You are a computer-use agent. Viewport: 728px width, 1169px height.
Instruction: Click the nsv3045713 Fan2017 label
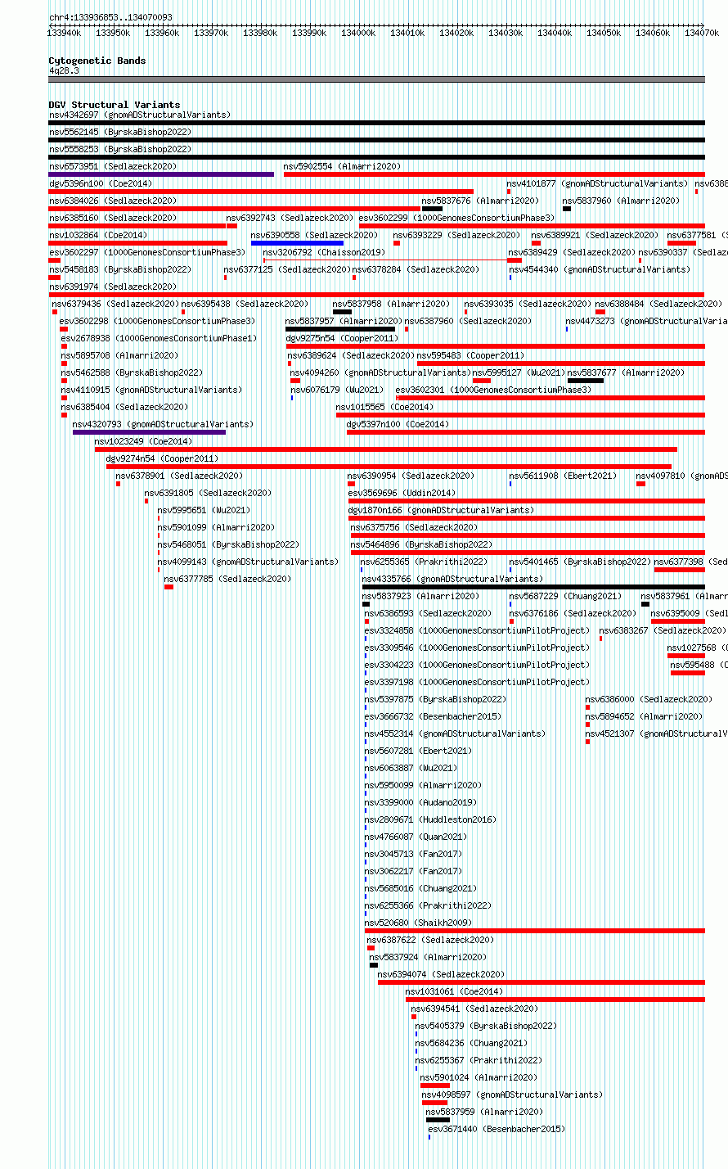[x=413, y=854]
